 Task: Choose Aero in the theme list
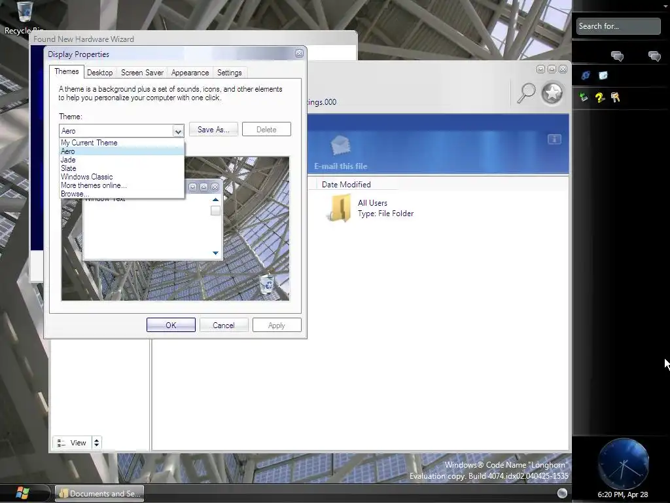pos(122,151)
